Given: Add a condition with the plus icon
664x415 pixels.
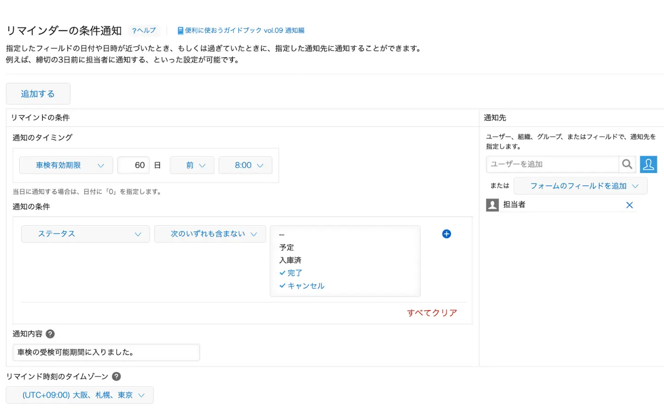Looking at the screenshot, I should click(446, 234).
